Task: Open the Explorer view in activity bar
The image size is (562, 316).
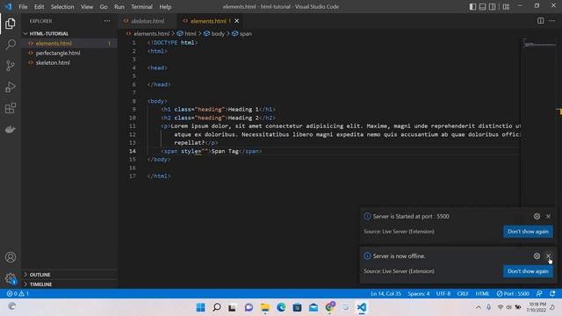Action: pos(11,24)
